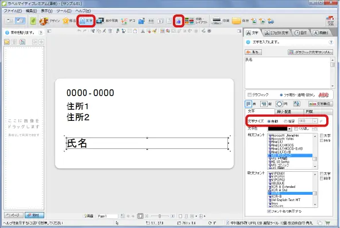Image resolution: width=340 pixels, height=228 pixels.
Task: Check the 太字 bold box for 和文フォント
Action: pyautogui.click(x=322, y=136)
